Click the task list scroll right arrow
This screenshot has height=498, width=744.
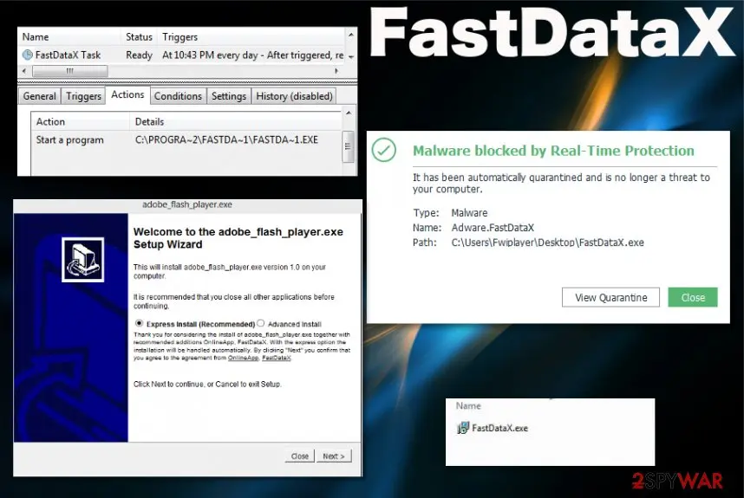click(336, 71)
